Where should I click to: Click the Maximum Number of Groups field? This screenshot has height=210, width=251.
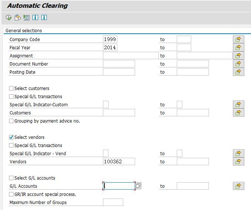point(113,202)
